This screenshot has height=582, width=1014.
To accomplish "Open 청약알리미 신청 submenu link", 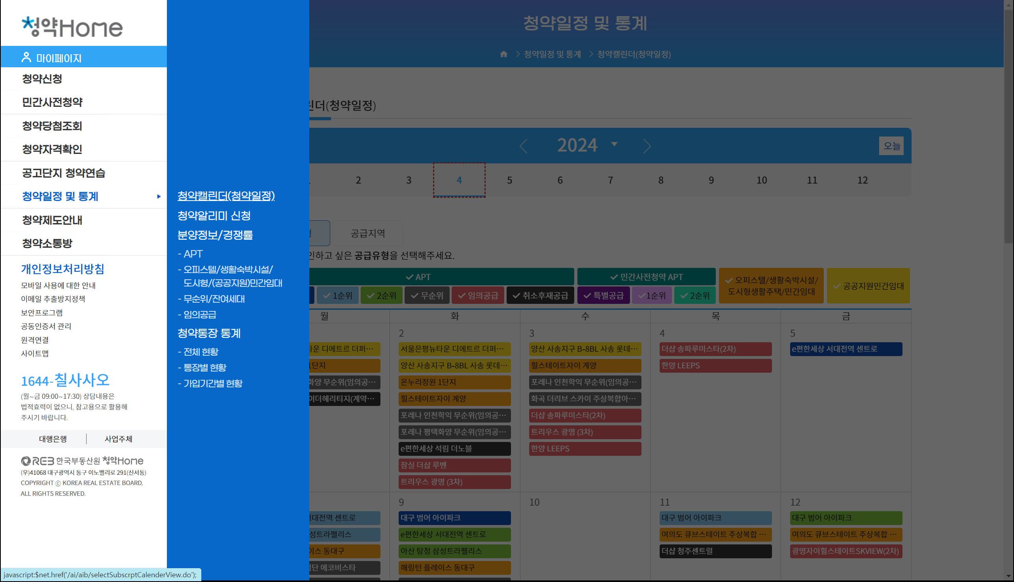I will (x=214, y=216).
